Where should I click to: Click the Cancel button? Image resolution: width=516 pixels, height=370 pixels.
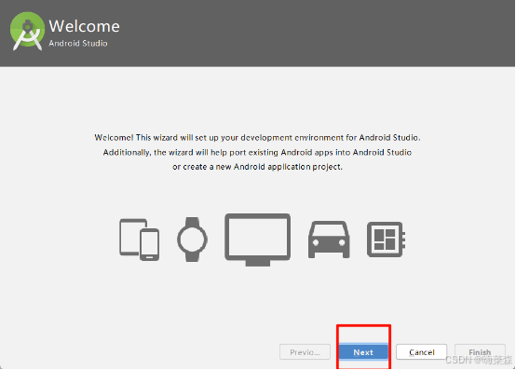[422, 352]
